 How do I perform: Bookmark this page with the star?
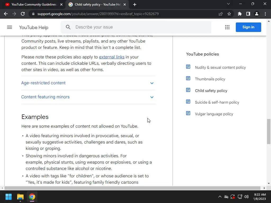pos(229,14)
